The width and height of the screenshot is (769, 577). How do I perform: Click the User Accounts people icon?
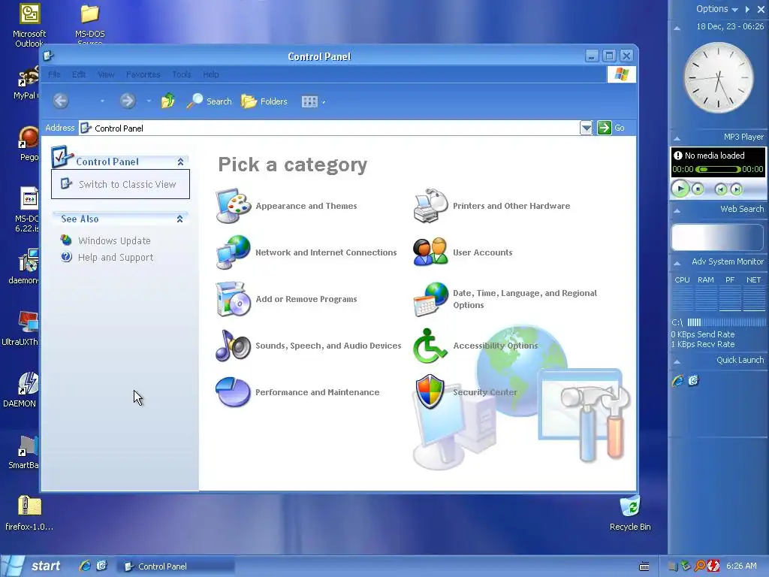[x=430, y=252]
